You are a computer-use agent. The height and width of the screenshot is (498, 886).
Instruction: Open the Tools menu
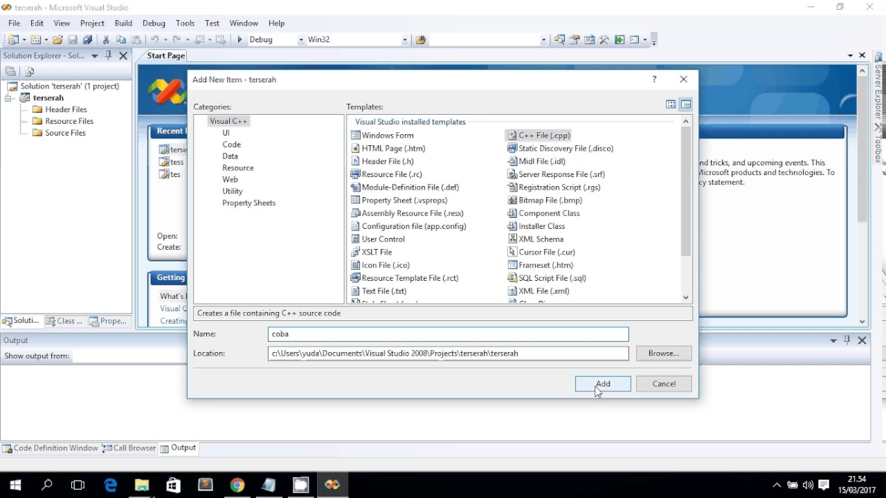(x=185, y=23)
